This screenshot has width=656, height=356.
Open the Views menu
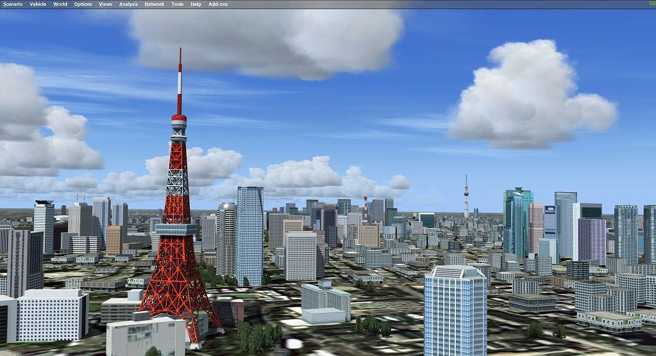pos(105,4)
